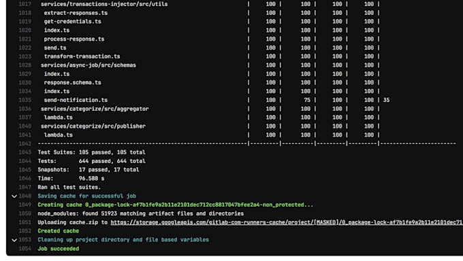The height and width of the screenshot is (261, 463).
Task: Click line number 1048
Action: click(25, 196)
